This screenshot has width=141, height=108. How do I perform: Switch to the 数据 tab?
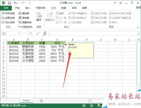point(64,8)
